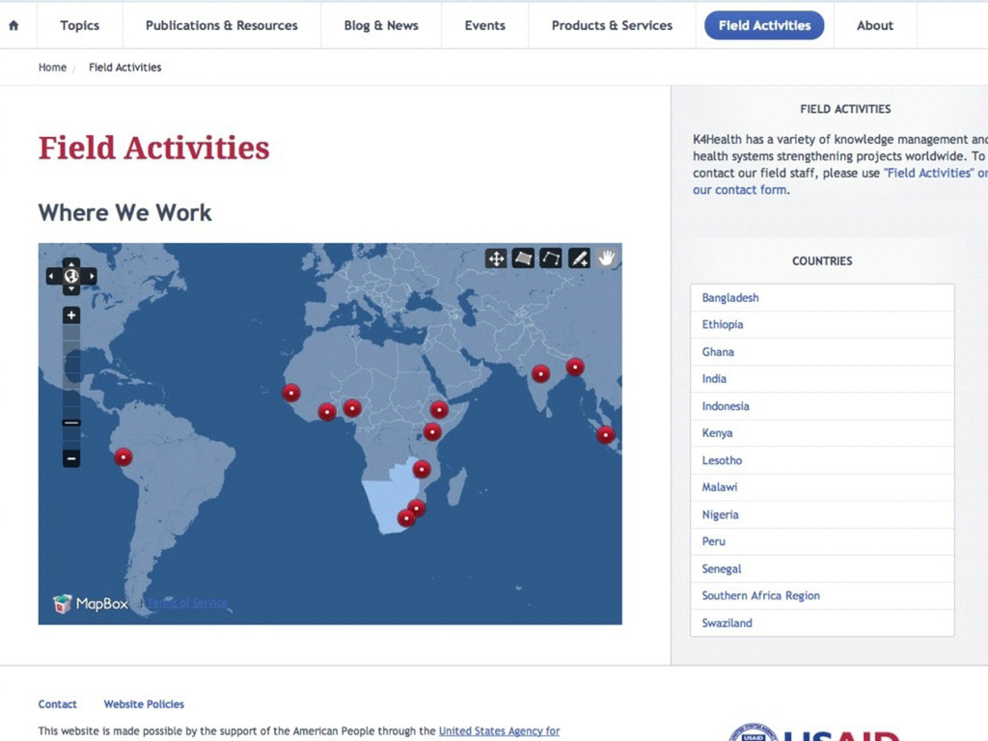Open Ghana in countries list
This screenshot has width=988, height=741.
pos(822,351)
